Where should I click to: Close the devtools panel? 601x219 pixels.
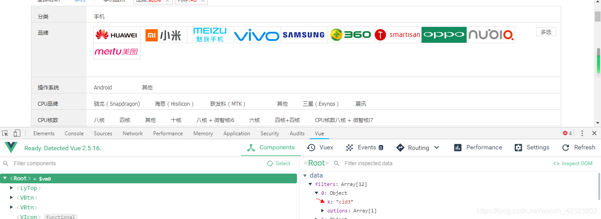click(x=594, y=133)
